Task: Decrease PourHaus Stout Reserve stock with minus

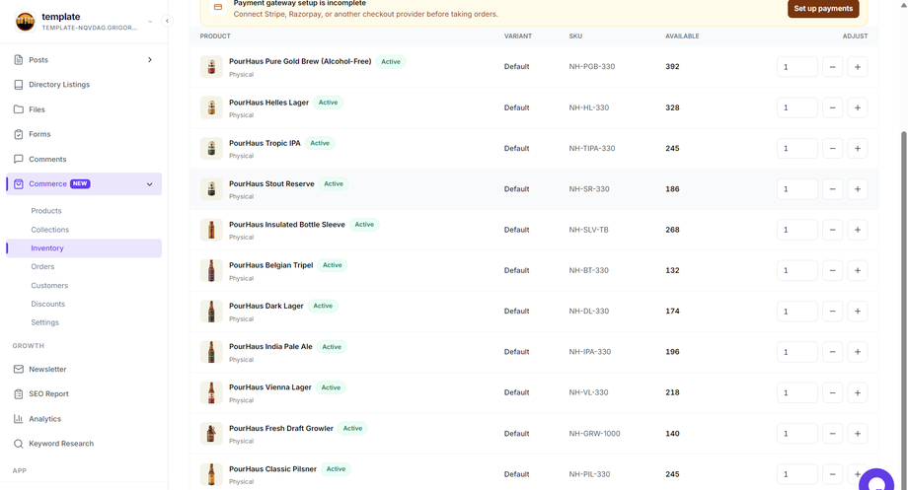Action: coord(832,189)
